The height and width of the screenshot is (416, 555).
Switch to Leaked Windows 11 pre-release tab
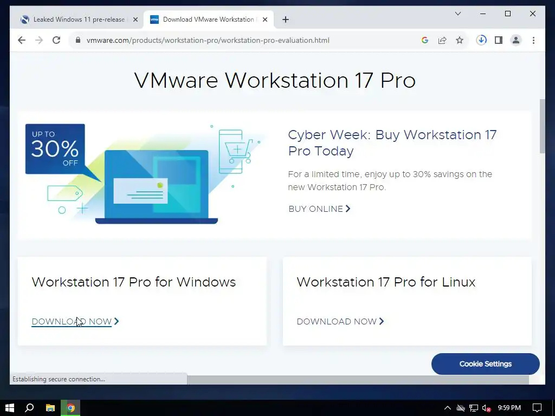[x=78, y=19]
